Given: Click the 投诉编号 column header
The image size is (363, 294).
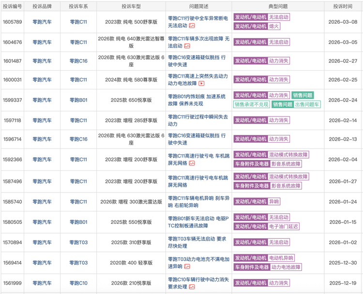Looking at the screenshot, I should point(12,7).
